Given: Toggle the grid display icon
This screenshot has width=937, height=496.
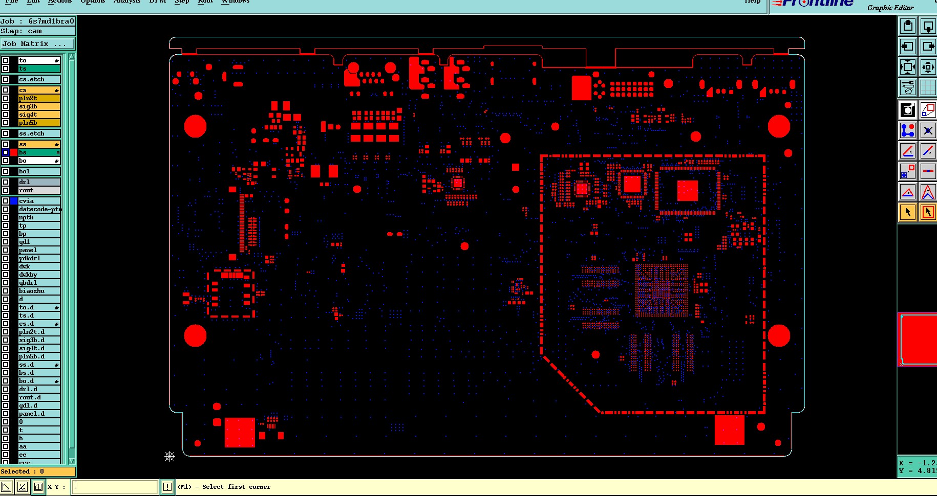Looking at the screenshot, I should pyautogui.click(x=928, y=87).
